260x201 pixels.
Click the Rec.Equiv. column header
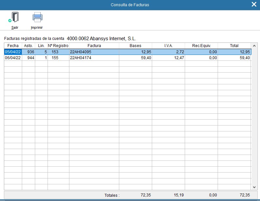201,46
